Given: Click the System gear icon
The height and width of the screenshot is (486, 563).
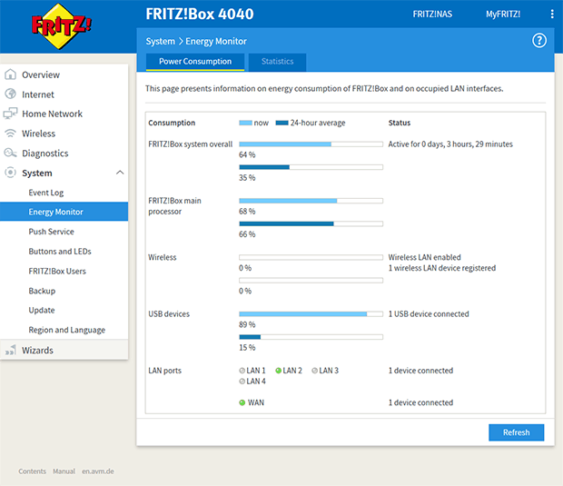Looking at the screenshot, I should click(10, 173).
